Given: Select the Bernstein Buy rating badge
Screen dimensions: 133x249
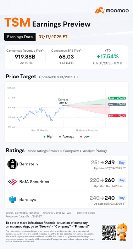Looking at the screenshot, I should pos(122,163).
